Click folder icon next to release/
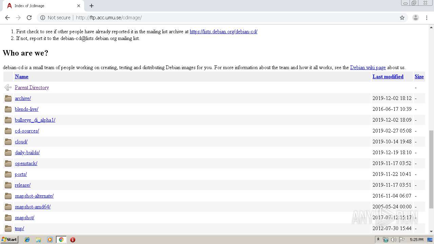Screen dimensions: 434x244 [8, 185]
